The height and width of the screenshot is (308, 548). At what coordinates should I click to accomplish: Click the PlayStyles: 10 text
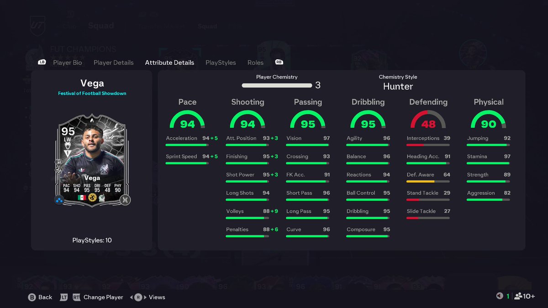92,240
